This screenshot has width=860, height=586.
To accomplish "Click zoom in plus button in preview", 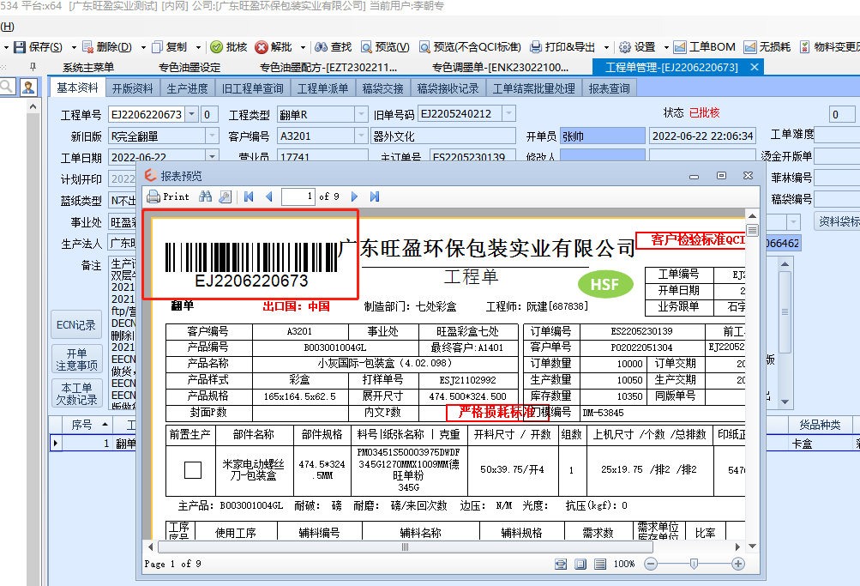I will pos(738,564).
